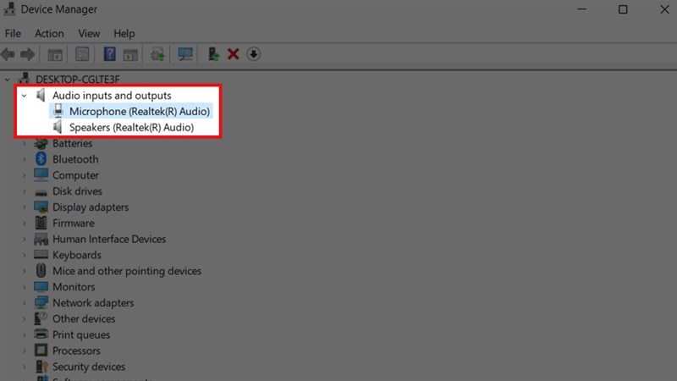Expand the Firmware category
The image size is (677, 381).
click(x=25, y=224)
